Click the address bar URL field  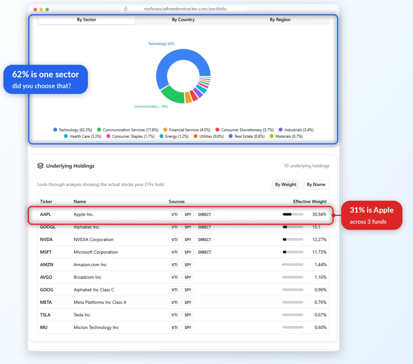(184, 9)
